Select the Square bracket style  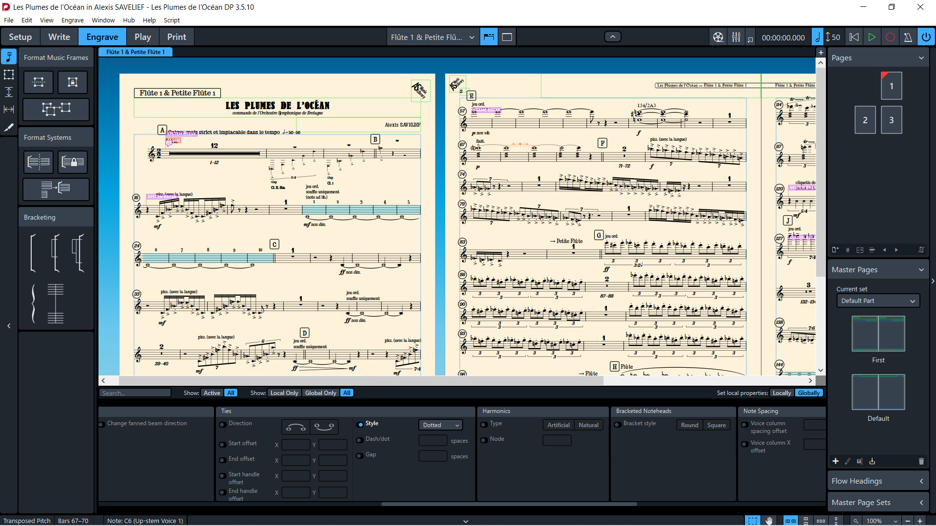(716, 425)
